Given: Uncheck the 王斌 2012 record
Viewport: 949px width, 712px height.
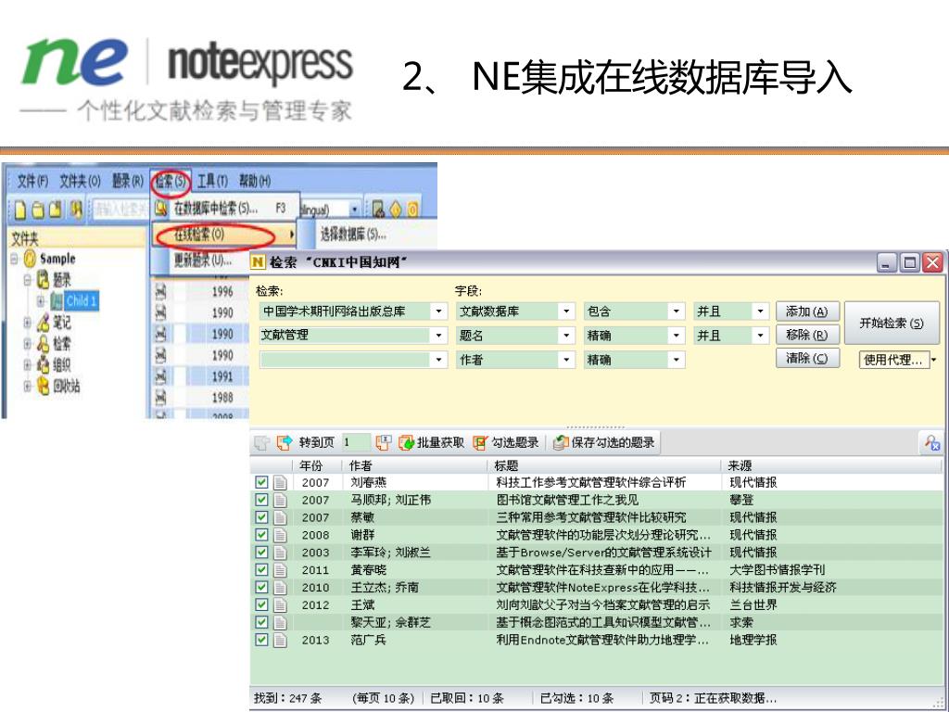Looking at the screenshot, I should 261,604.
